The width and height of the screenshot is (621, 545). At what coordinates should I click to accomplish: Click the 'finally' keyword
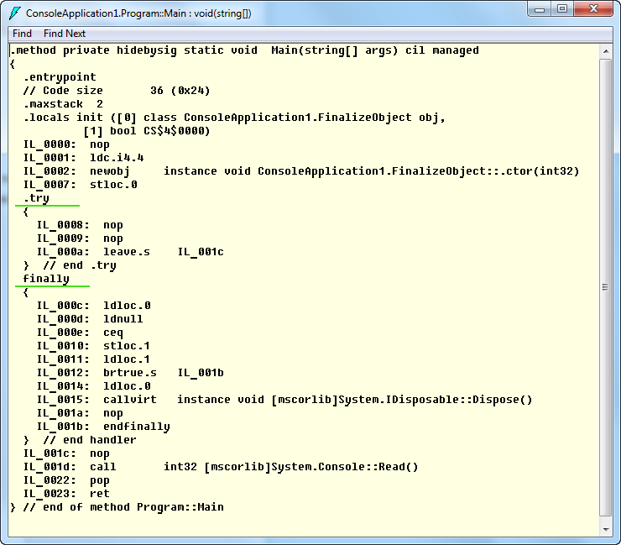point(46,279)
